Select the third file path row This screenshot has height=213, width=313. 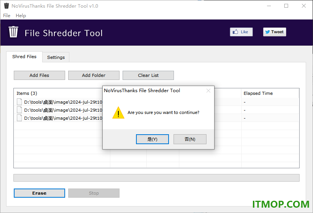pyautogui.click(x=156, y=118)
